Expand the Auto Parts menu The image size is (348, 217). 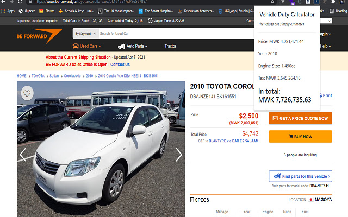(x=133, y=46)
